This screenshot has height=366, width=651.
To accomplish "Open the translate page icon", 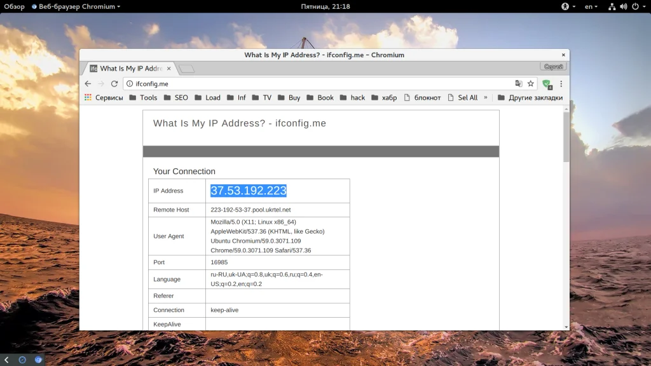I will pyautogui.click(x=519, y=84).
